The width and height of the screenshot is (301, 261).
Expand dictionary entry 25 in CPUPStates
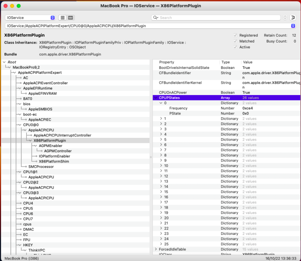click(x=161, y=244)
